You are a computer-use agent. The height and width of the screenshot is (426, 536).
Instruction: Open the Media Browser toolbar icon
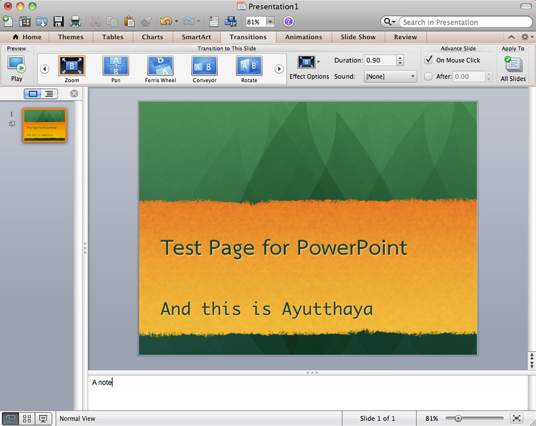click(230, 21)
